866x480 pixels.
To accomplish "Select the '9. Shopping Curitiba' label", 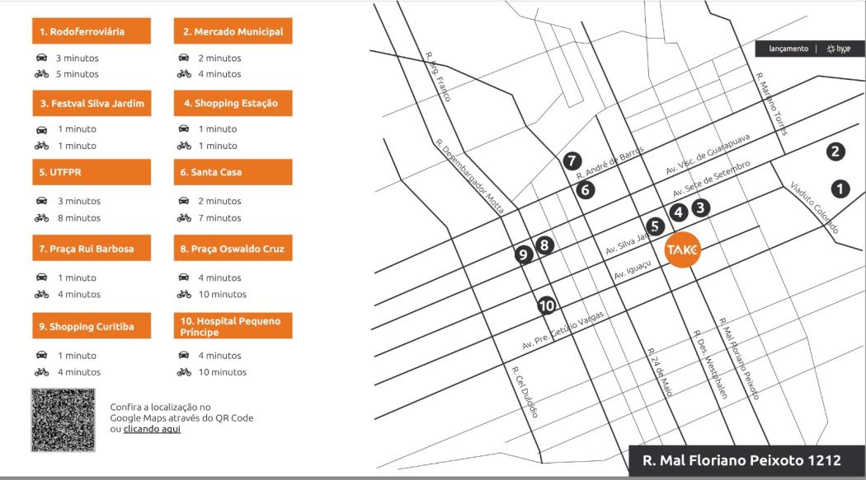I will [x=91, y=326].
